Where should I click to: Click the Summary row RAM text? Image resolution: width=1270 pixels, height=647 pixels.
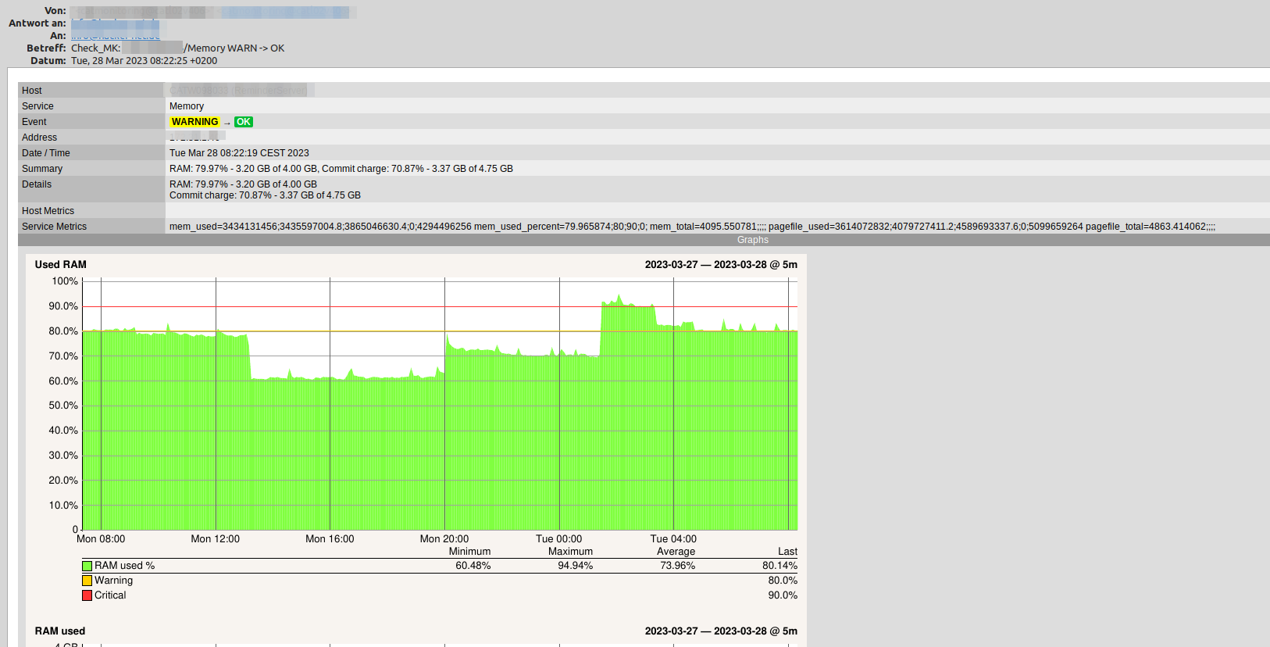click(x=341, y=169)
